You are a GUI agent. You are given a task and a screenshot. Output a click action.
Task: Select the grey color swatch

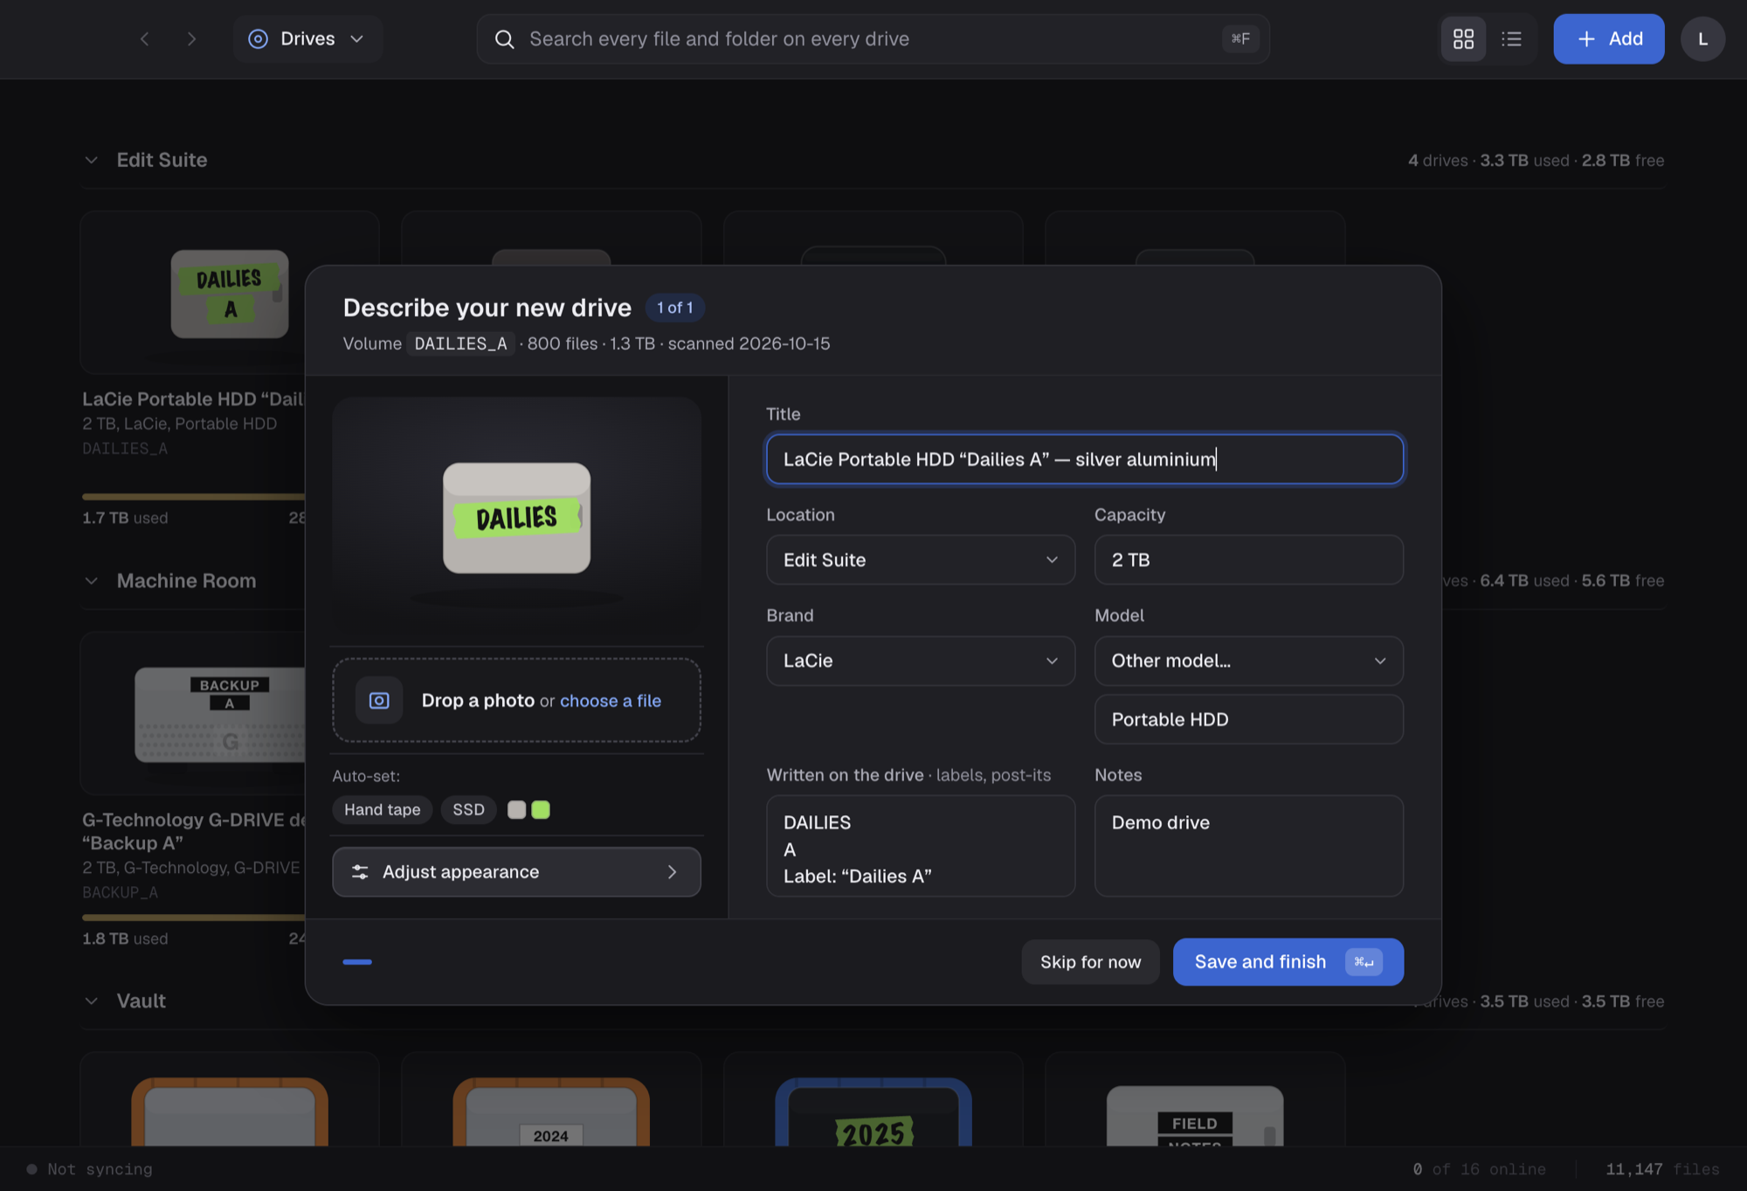point(516,809)
